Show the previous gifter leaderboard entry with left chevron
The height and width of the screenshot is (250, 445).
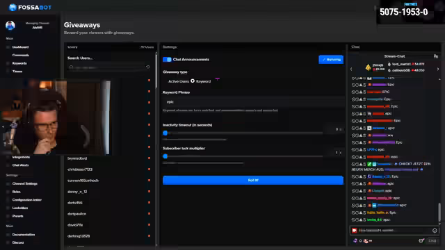click(x=351, y=69)
